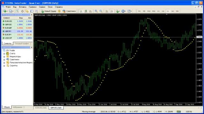Select the H1 timeframe button
Viewport: 204px width, 114px height.
tap(158, 11)
